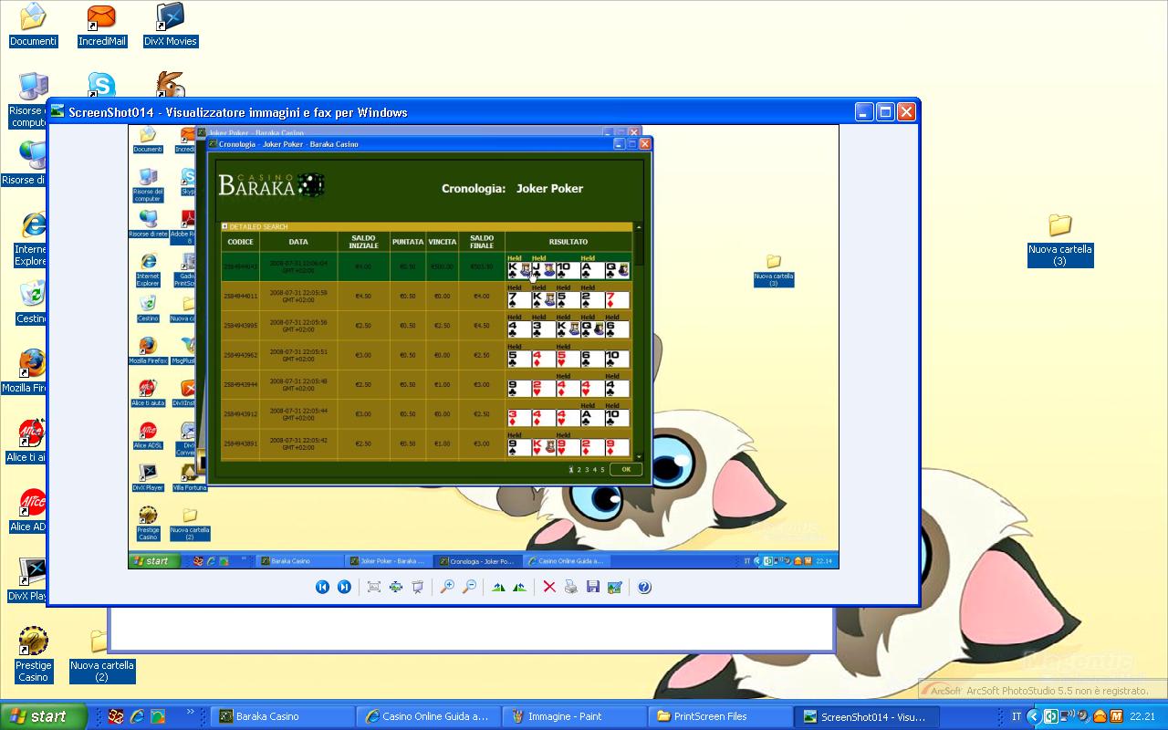This screenshot has height=730, width=1168.
Task: Launch Internet Explorer from Quick Launch
Action: (x=137, y=716)
